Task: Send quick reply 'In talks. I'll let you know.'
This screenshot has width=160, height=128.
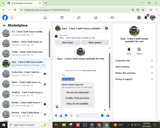Action: pyautogui.click(x=77, y=98)
